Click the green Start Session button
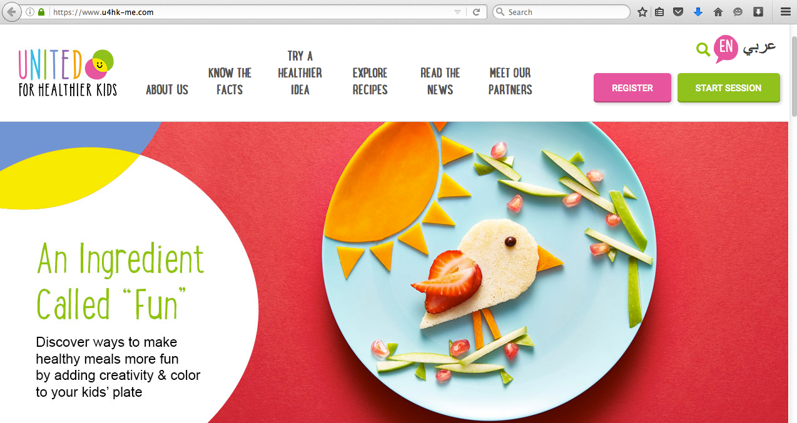Image resolution: width=797 pixels, height=423 pixels. (x=728, y=87)
